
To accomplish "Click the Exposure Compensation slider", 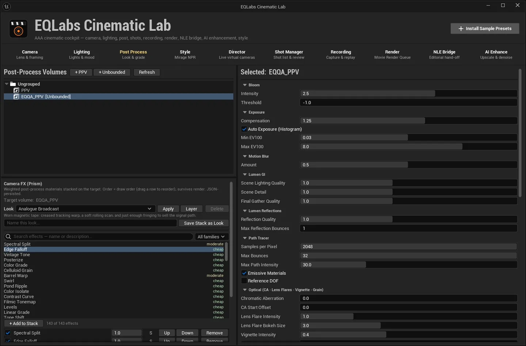I will 408,121.
